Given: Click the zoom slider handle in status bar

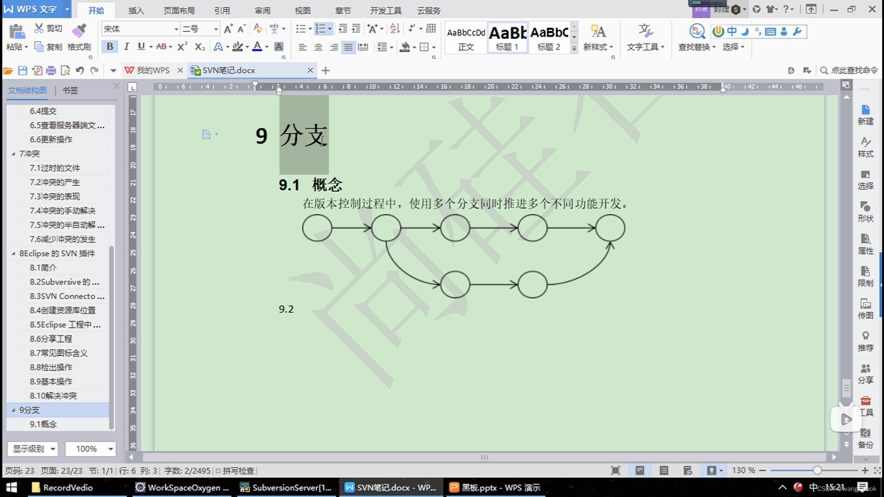Looking at the screenshot, I should [x=817, y=470].
